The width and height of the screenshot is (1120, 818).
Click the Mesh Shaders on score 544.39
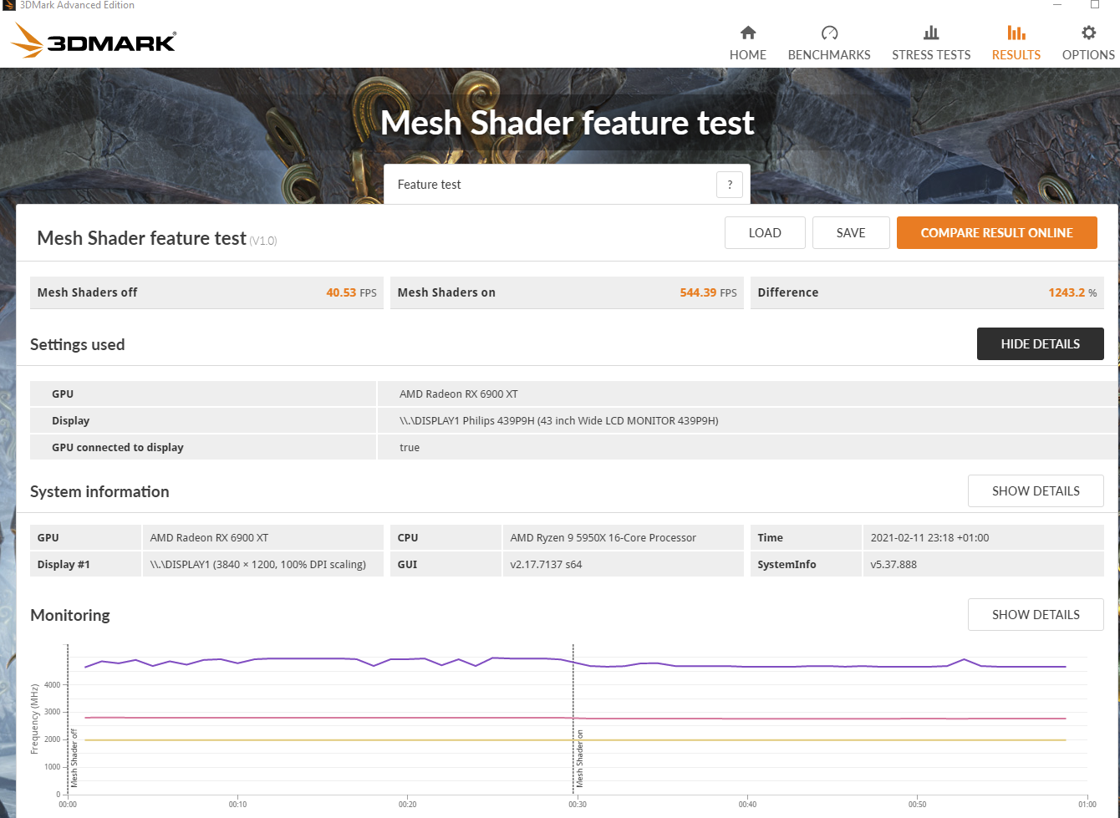[x=698, y=292]
